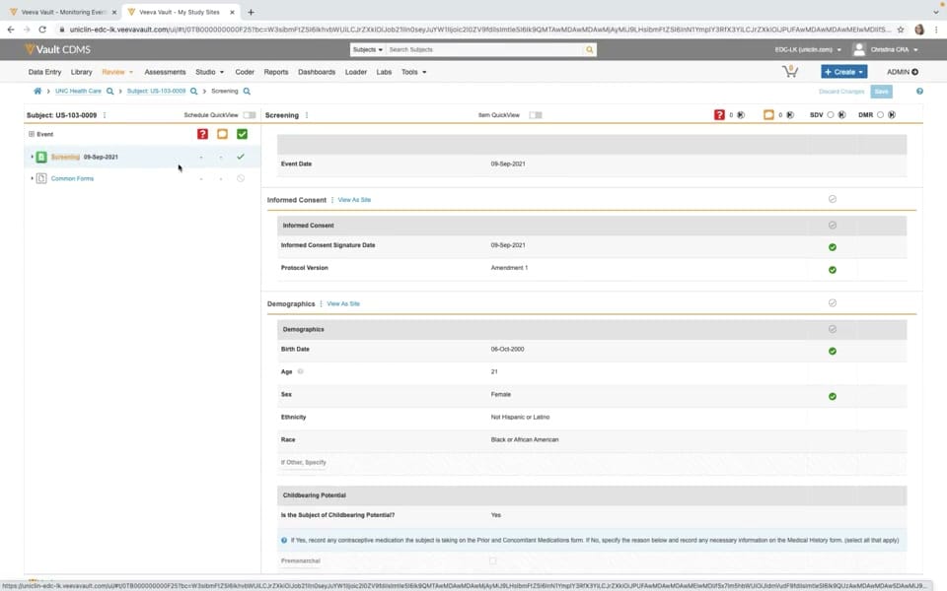
Task: Jump to next SDV item arrow
Action: click(841, 114)
